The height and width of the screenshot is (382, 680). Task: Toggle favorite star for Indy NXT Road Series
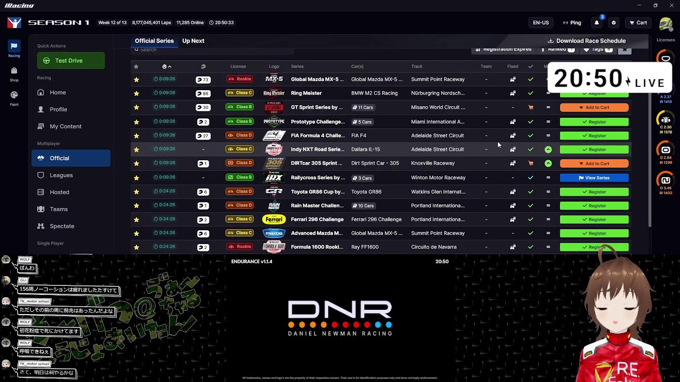137,150
